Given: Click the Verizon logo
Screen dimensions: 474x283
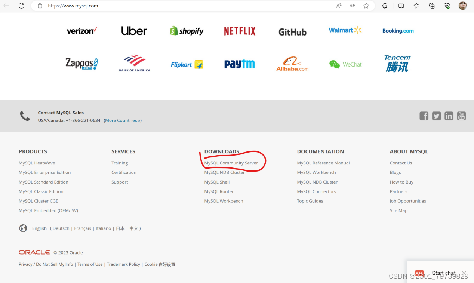Looking at the screenshot, I should coord(82,31).
